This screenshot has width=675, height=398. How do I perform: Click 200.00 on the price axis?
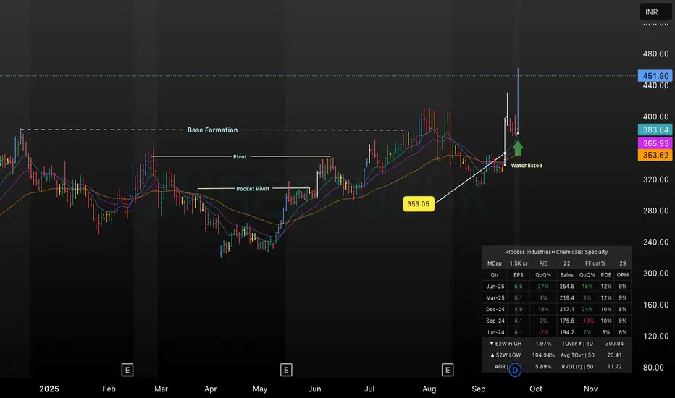(655, 274)
